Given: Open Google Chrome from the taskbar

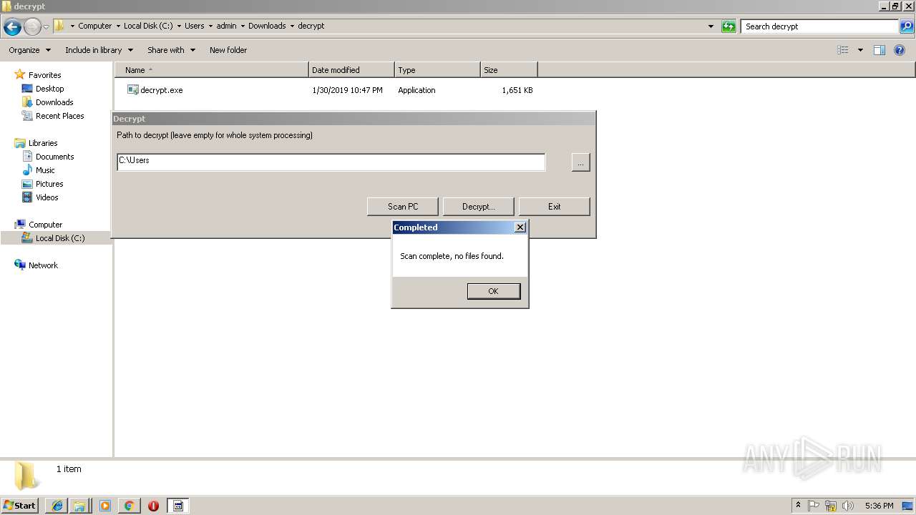Looking at the screenshot, I should 130,506.
